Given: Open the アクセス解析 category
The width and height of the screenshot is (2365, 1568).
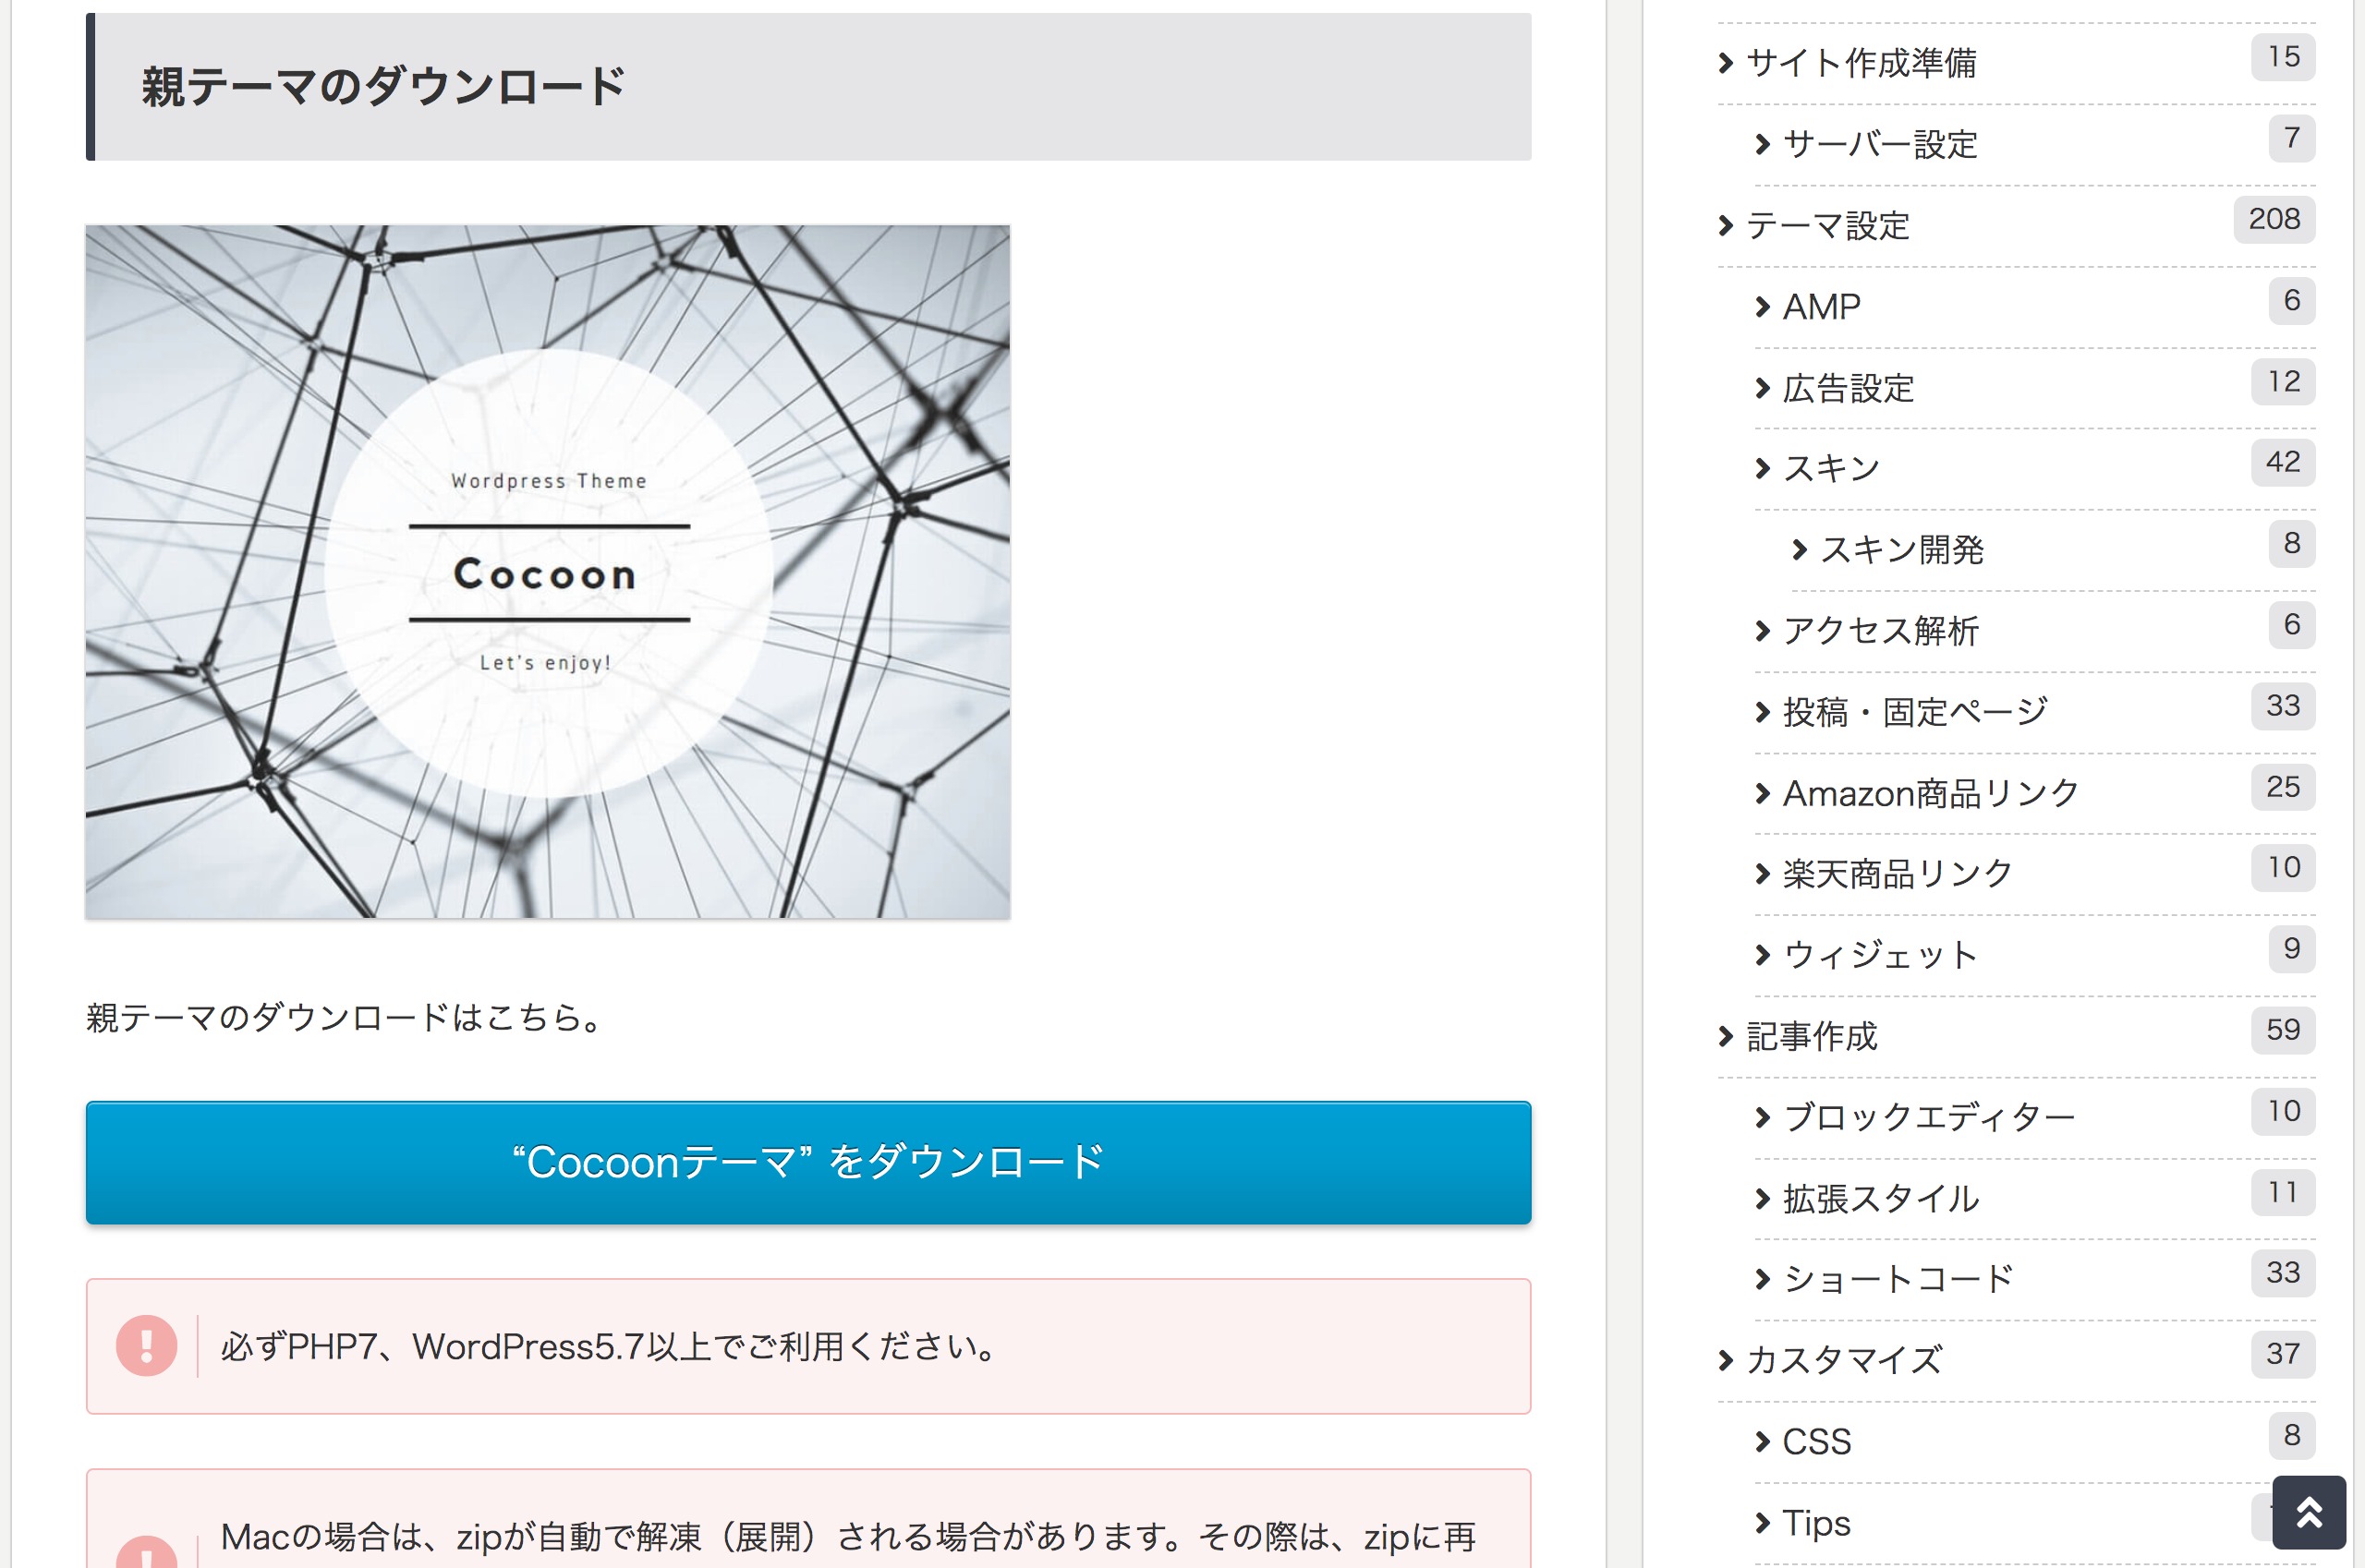Looking at the screenshot, I should tap(1880, 631).
